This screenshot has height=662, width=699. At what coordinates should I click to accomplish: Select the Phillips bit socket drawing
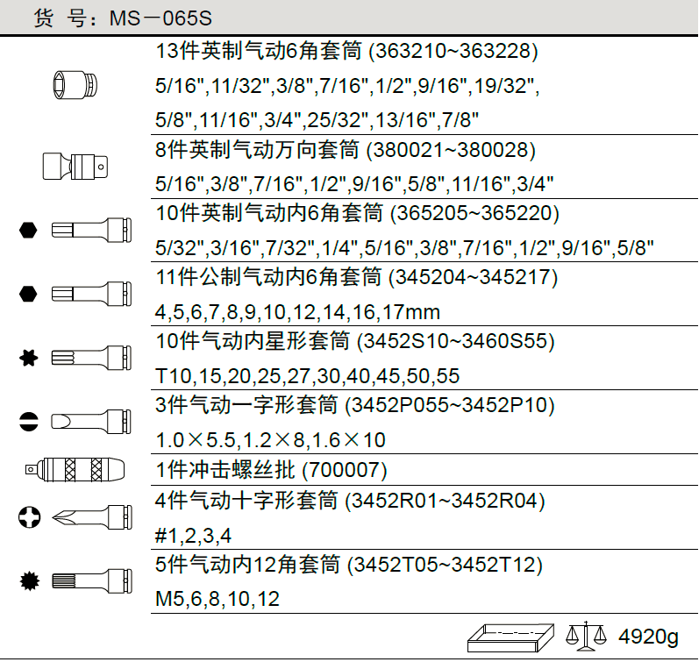pyautogui.click(x=90, y=517)
